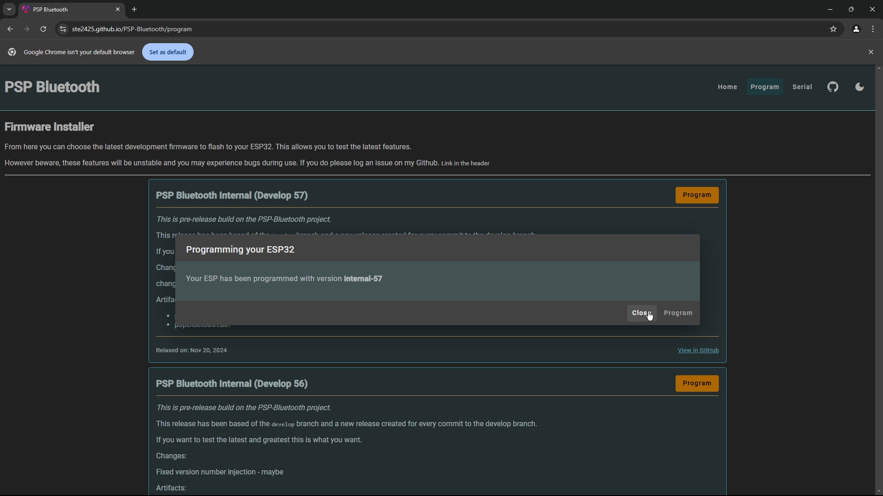
Task: Go to the Home nav item
Action: (727, 87)
